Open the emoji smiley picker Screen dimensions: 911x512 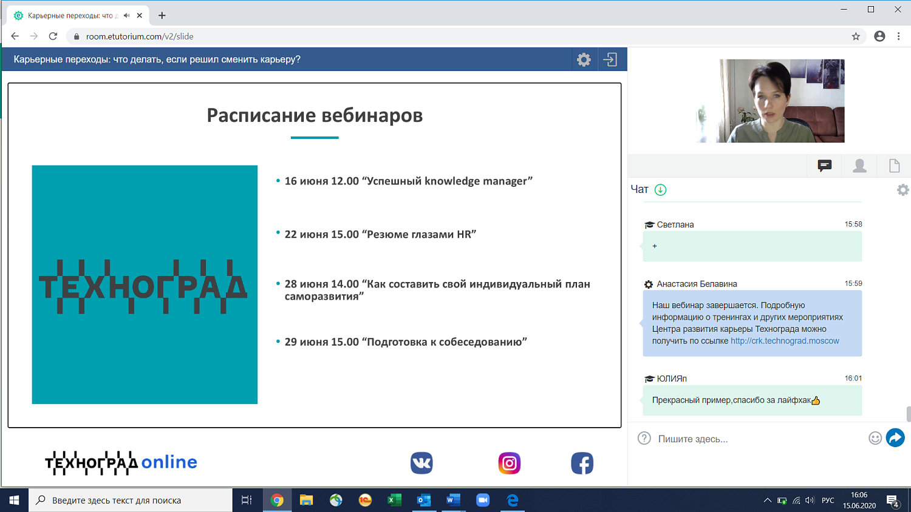coord(875,438)
